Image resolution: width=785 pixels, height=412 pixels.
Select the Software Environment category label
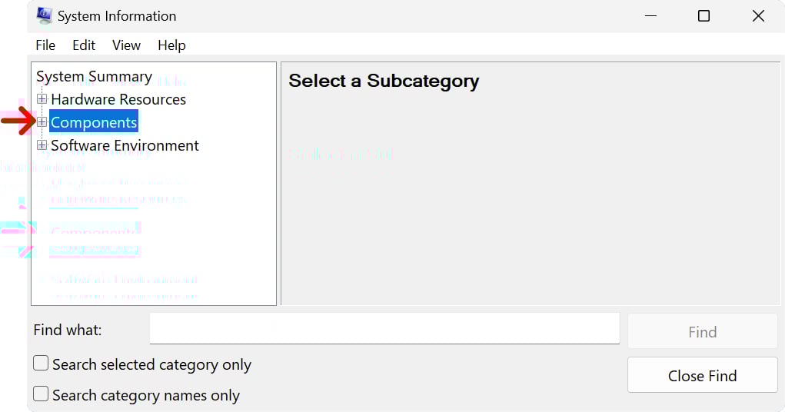click(125, 145)
